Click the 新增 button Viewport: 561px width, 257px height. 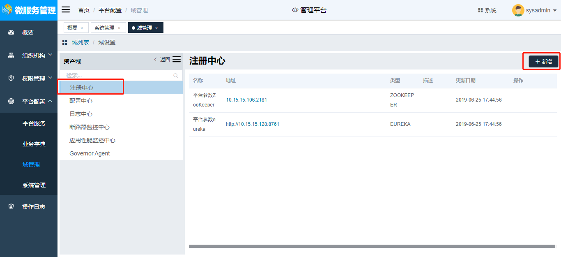[543, 61]
